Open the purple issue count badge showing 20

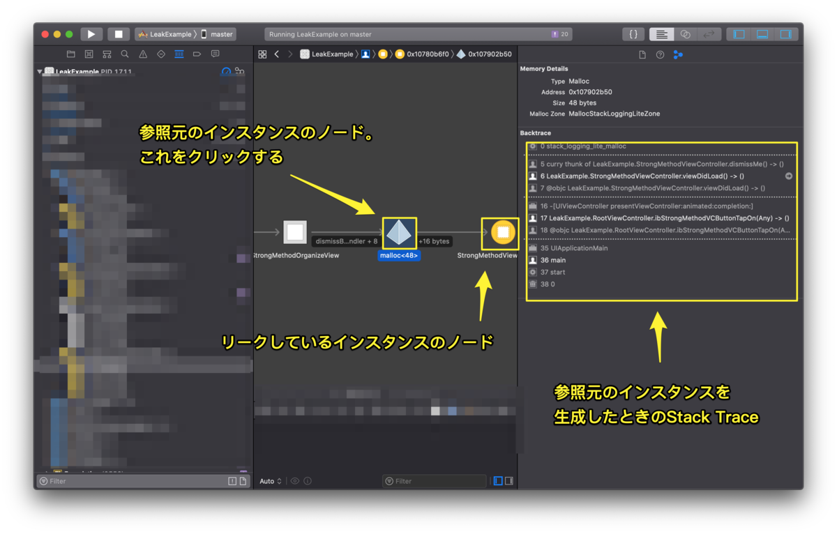click(x=559, y=34)
